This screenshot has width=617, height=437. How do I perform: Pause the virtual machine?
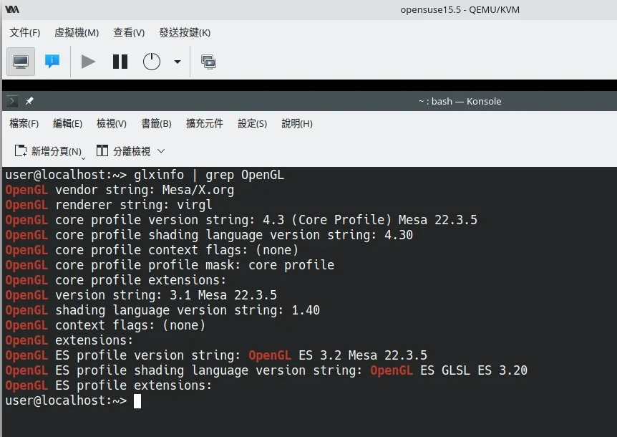(x=120, y=62)
